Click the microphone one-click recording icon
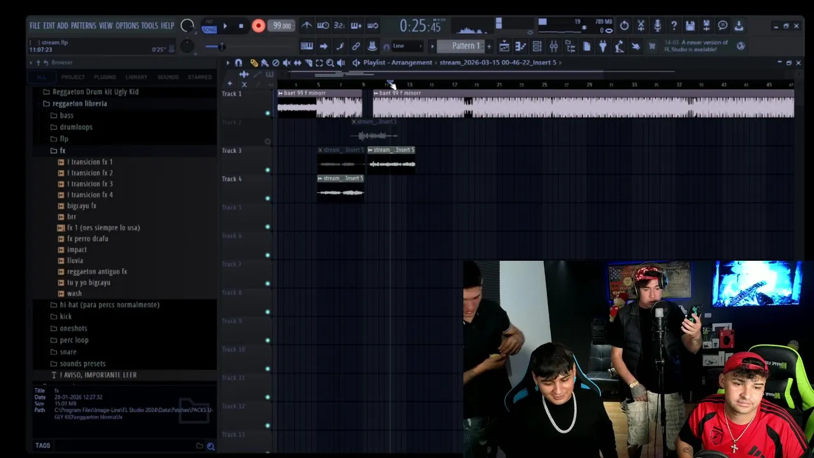 tap(658, 25)
